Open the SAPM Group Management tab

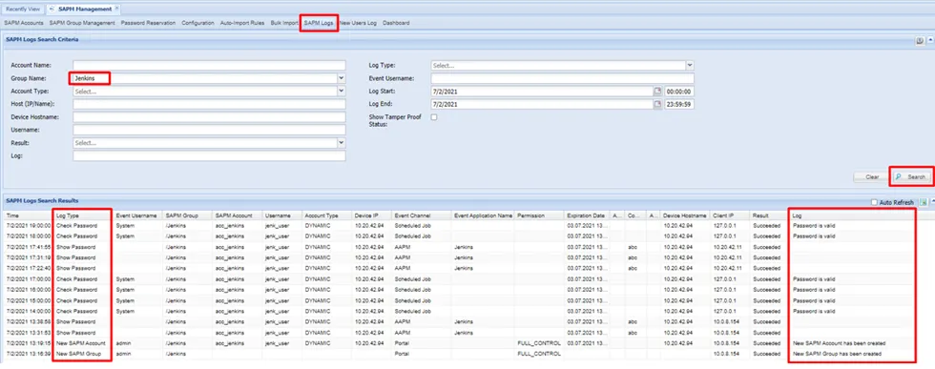(x=82, y=23)
